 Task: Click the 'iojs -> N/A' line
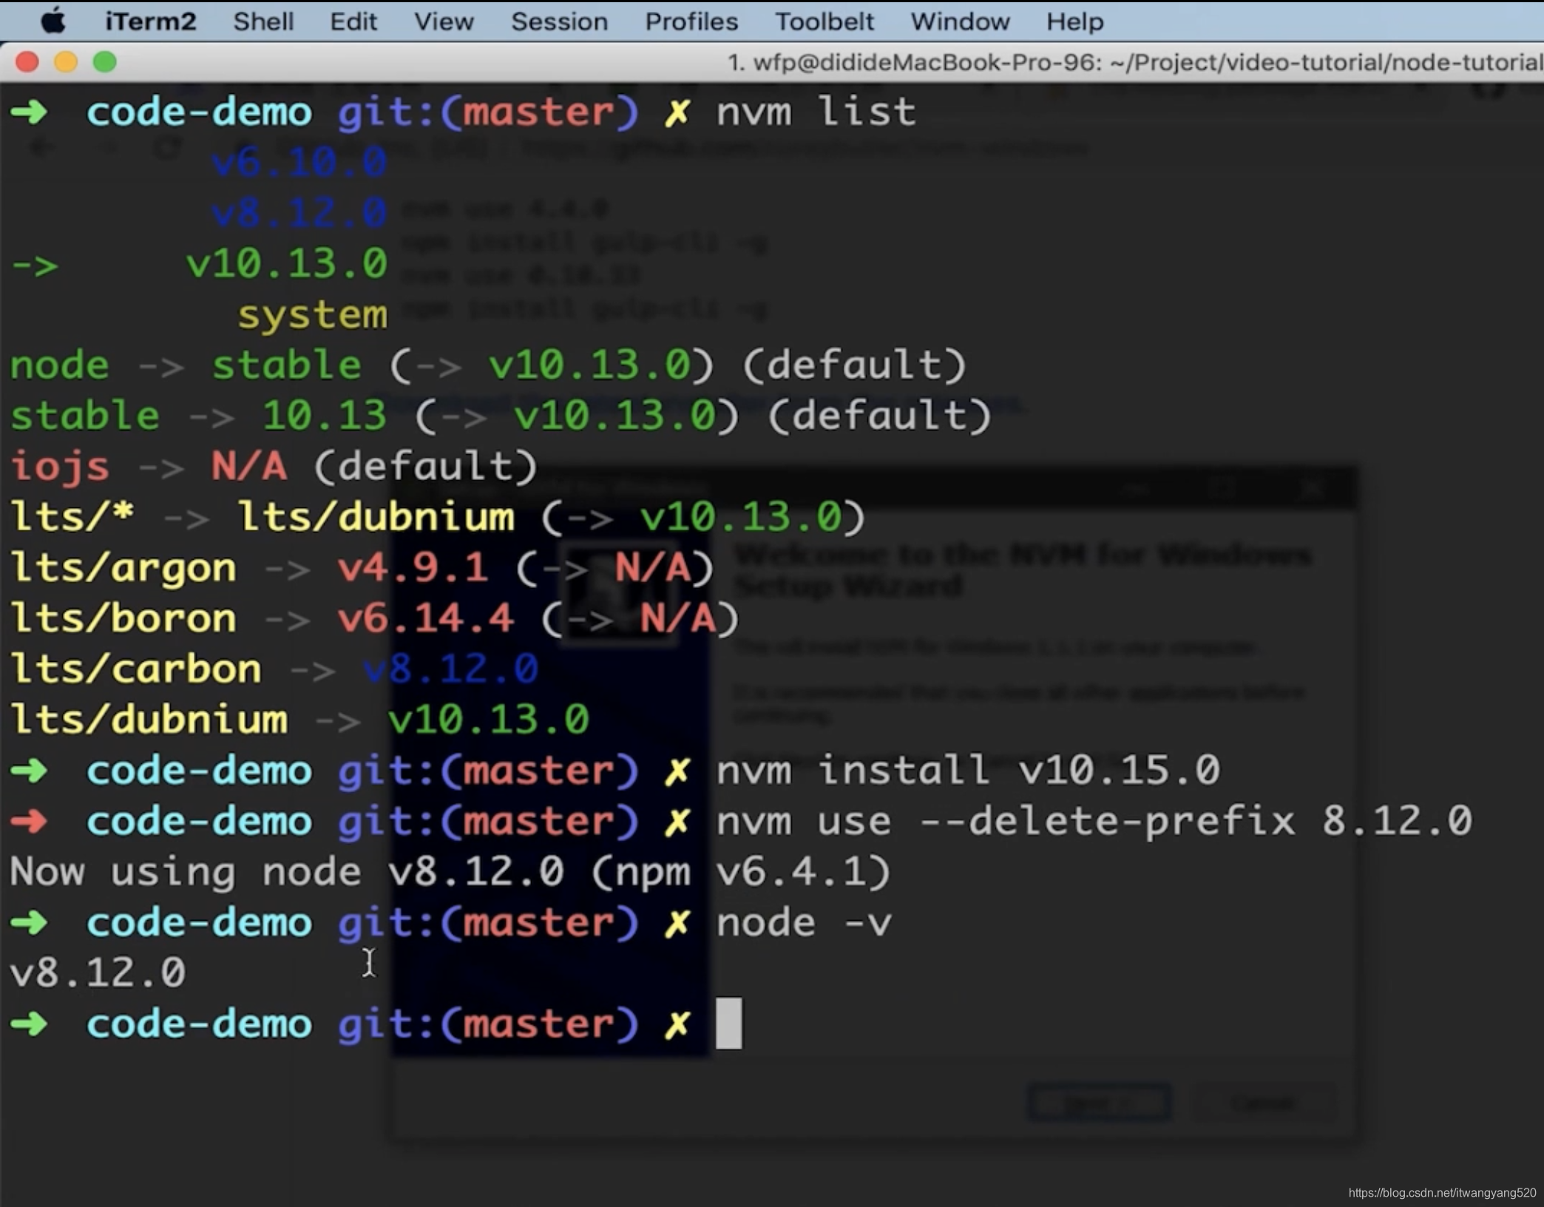click(x=274, y=467)
